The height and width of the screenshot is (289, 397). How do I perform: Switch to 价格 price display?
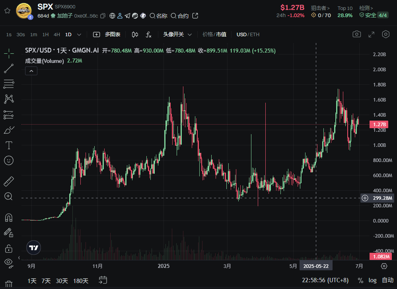[208, 35]
